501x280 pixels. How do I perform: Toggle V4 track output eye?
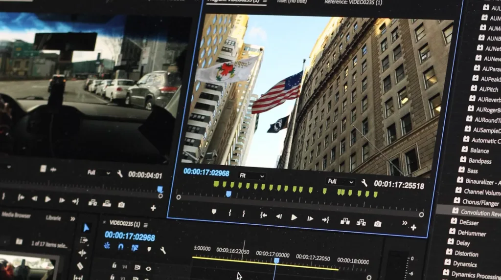click(x=148, y=269)
